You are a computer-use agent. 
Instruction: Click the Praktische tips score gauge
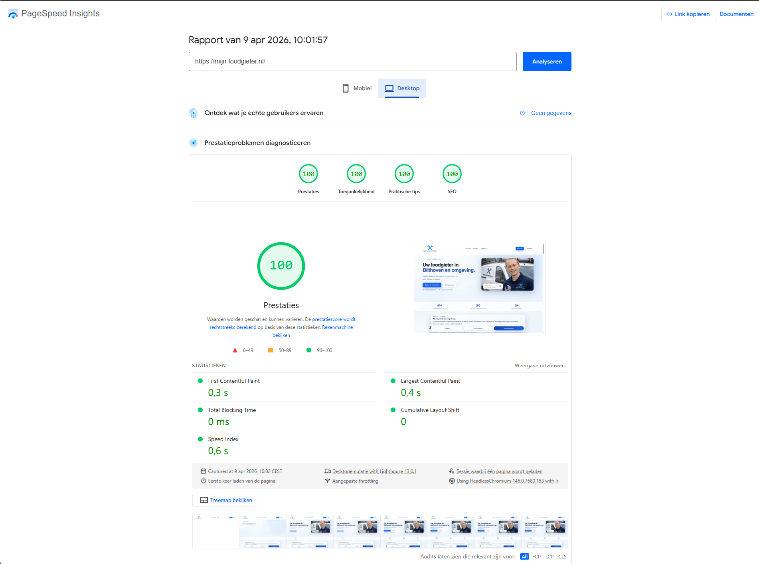(404, 174)
